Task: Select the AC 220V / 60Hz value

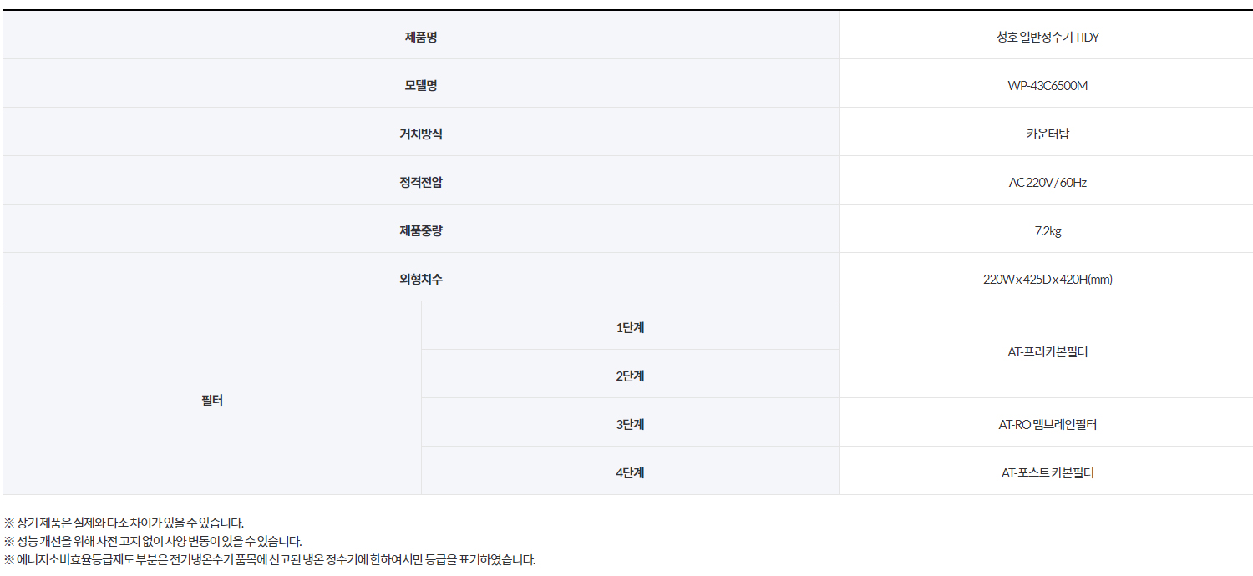Action: click(x=1048, y=182)
